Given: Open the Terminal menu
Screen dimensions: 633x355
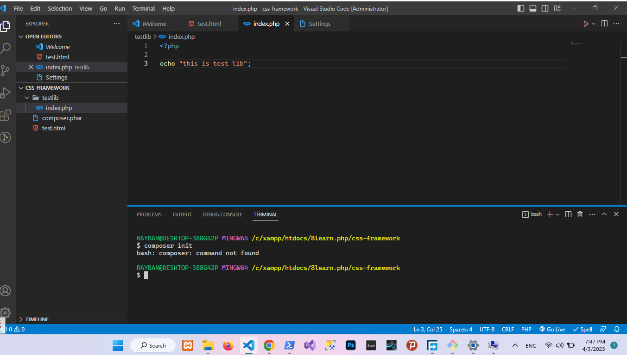Looking at the screenshot, I should (144, 8).
